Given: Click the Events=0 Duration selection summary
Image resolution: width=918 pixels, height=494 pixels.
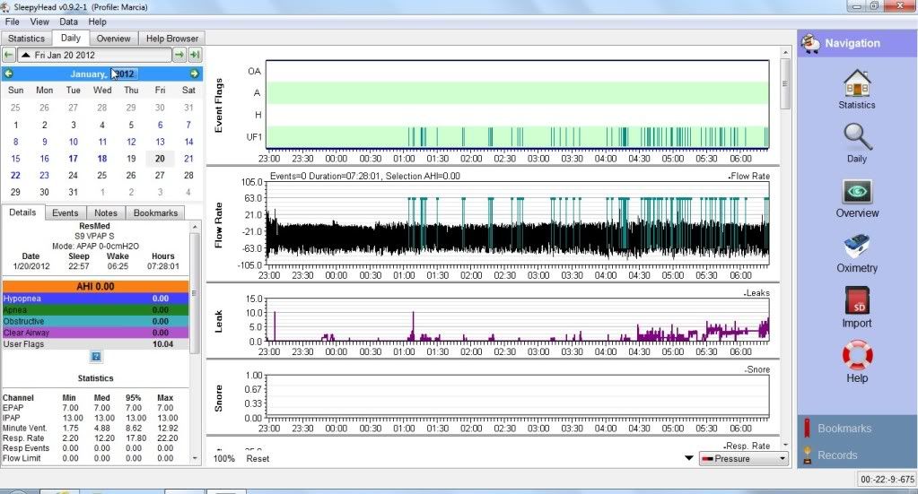Looking at the screenshot, I should coord(364,176).
